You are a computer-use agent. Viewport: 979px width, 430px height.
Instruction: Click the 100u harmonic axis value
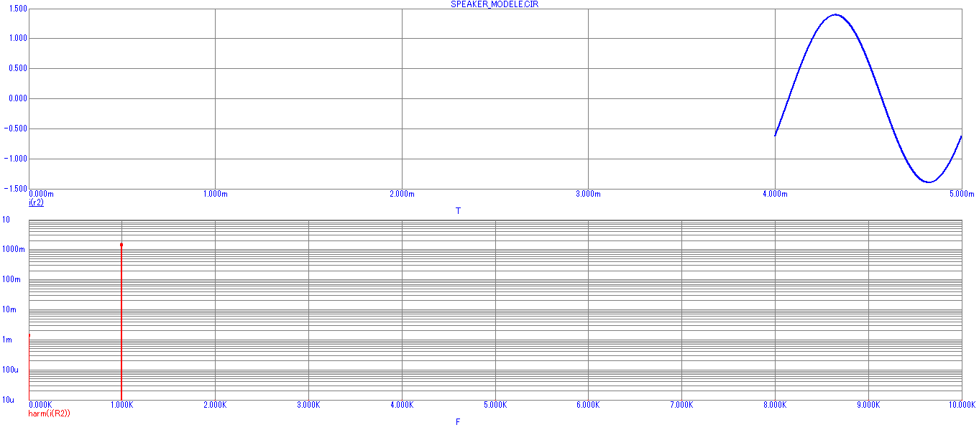click(10, 370)
